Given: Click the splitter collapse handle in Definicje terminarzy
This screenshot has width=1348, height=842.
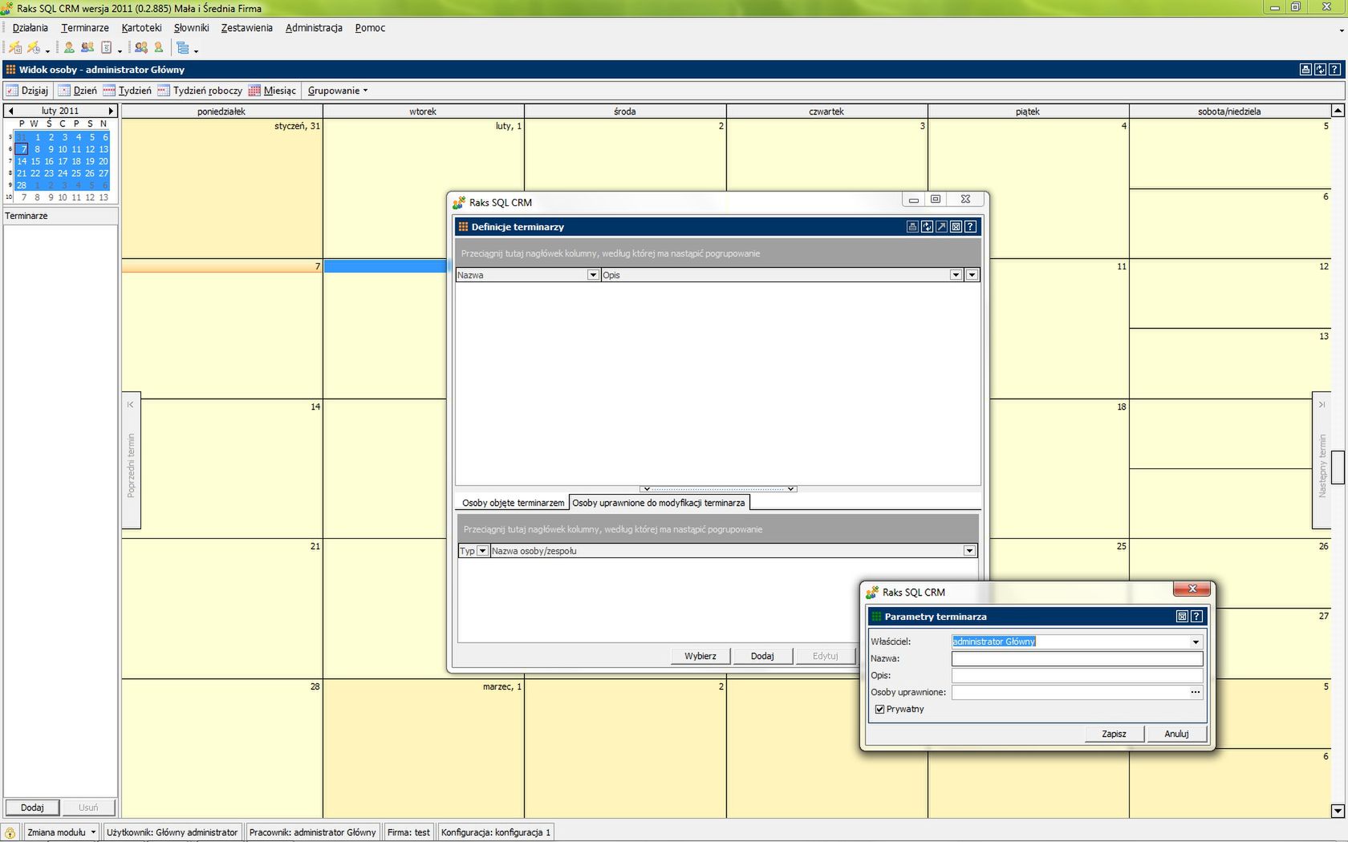Looking at the screenshot, I should (x=718, y=488).
